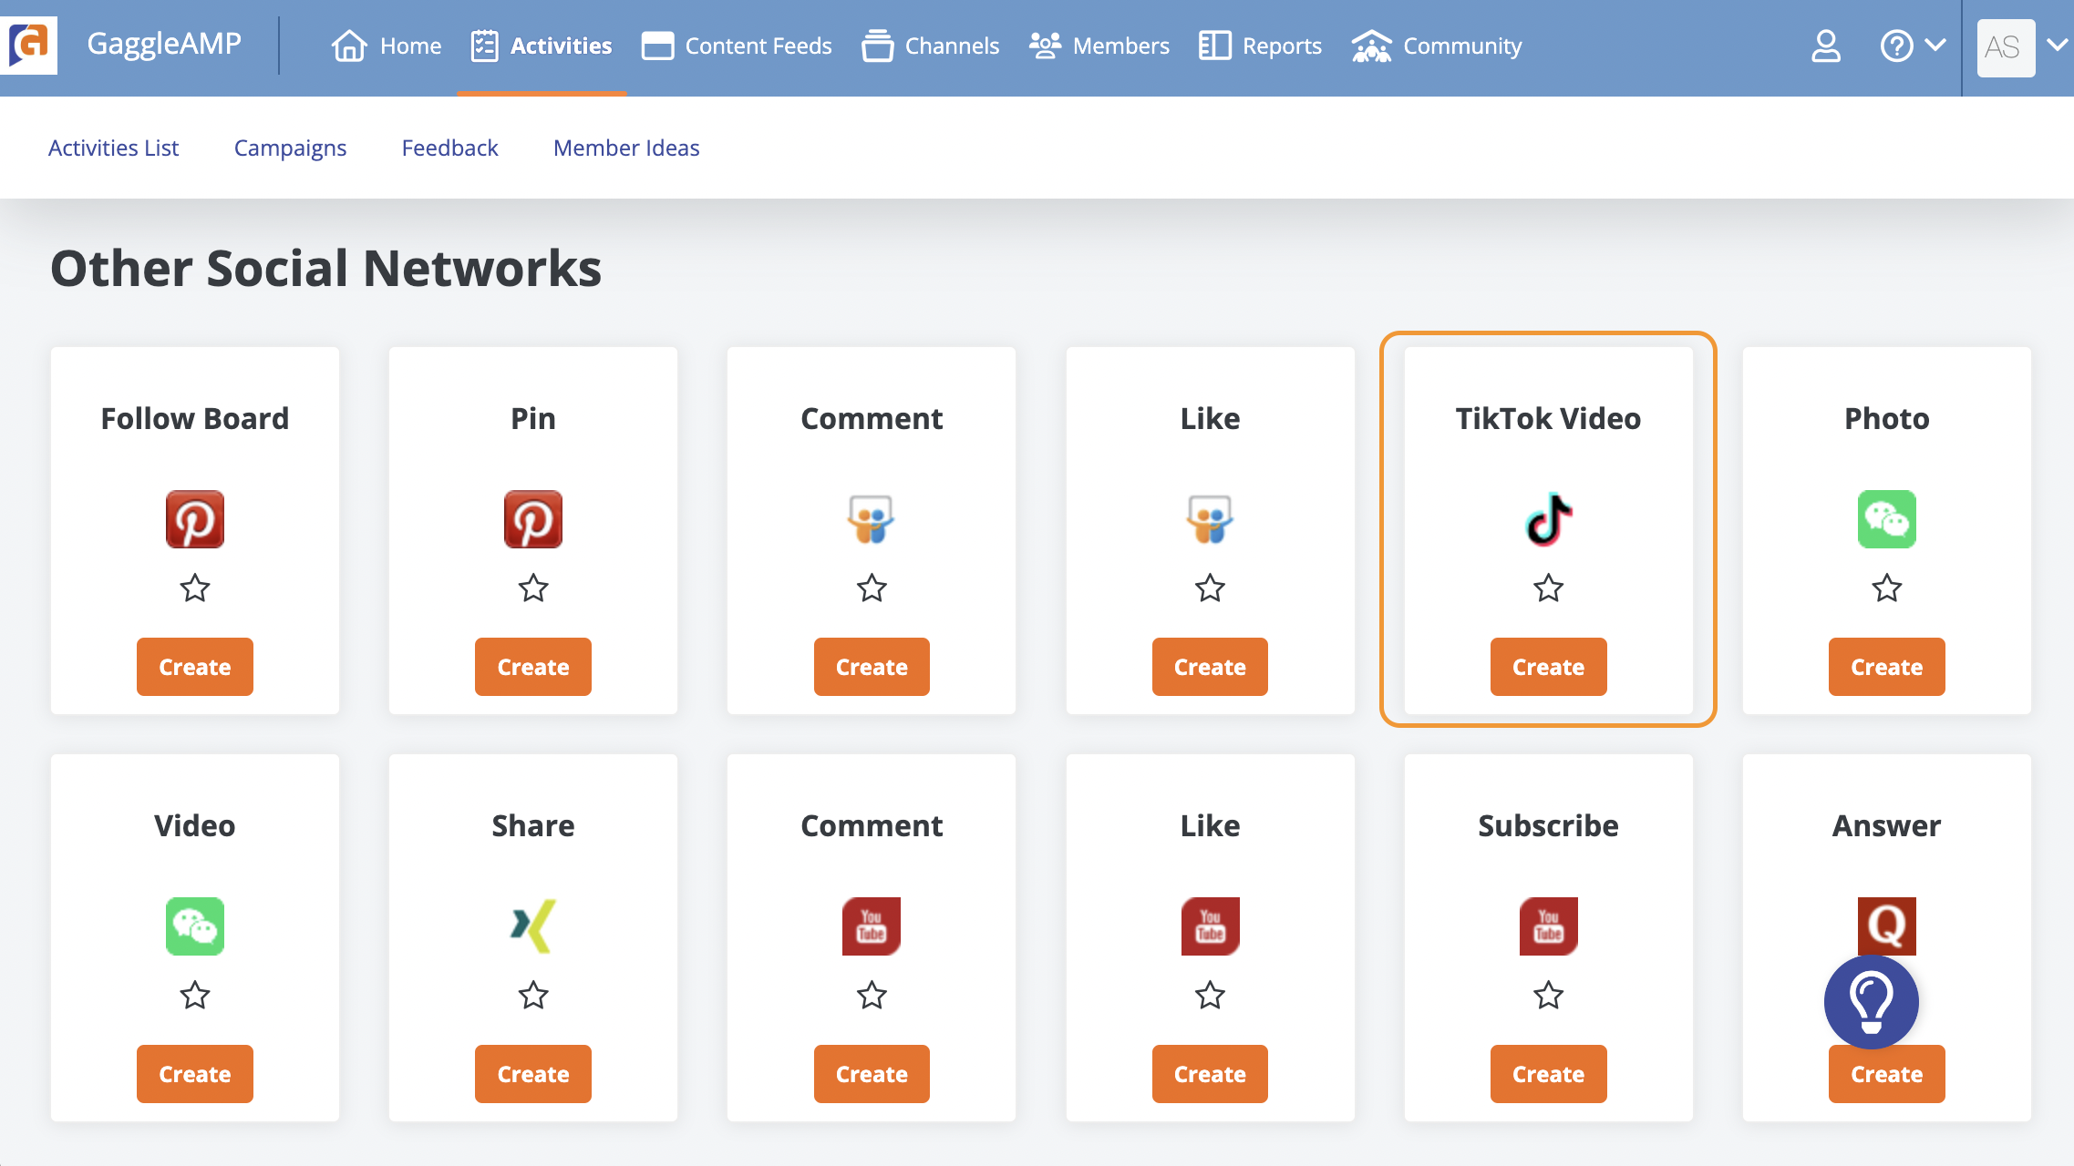Click the Xing icon on Share card

tap(533, 926)
